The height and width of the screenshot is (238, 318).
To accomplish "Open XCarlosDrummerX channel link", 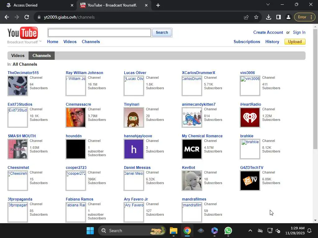I will [198, 73].
